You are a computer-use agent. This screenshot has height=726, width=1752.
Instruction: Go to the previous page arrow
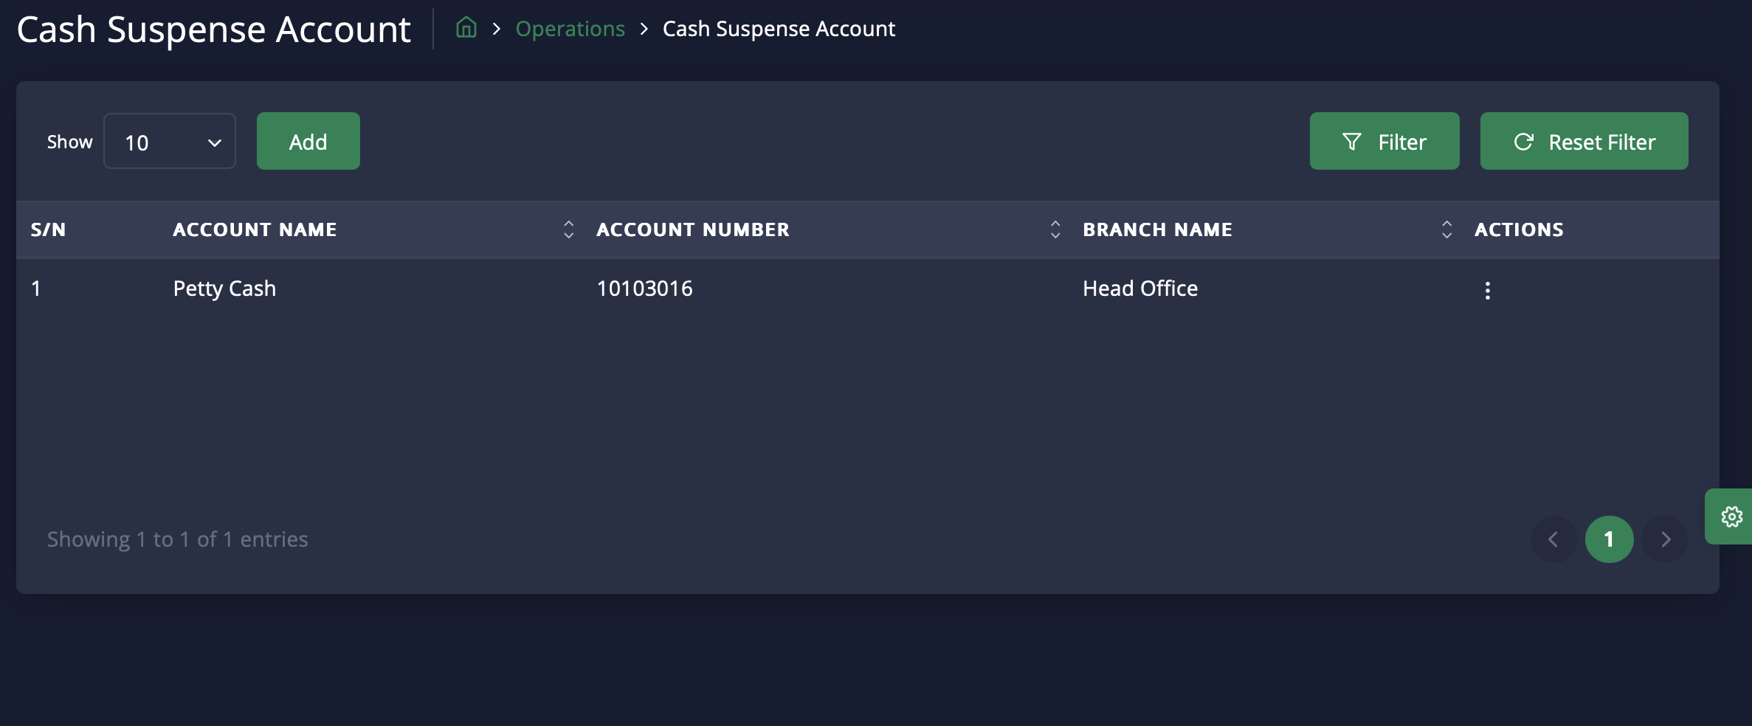pyautogui.click(x=1553, y=539)
